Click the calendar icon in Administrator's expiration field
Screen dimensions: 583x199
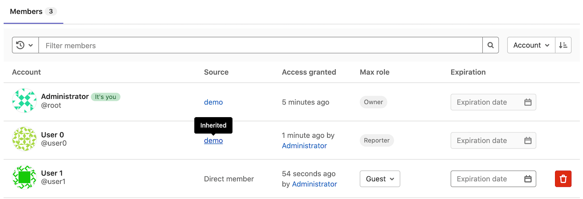tap(527, 102)
